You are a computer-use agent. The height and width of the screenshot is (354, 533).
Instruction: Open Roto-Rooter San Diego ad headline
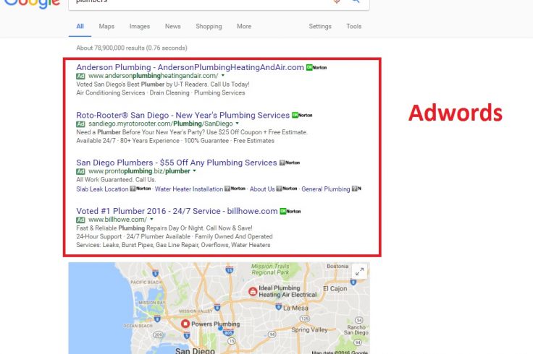pyautogui.click(x=183, y=115)
